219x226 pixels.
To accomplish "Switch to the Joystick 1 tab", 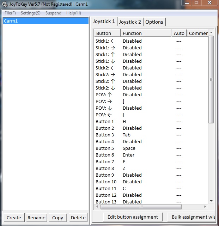I will (x=104, y=22).
